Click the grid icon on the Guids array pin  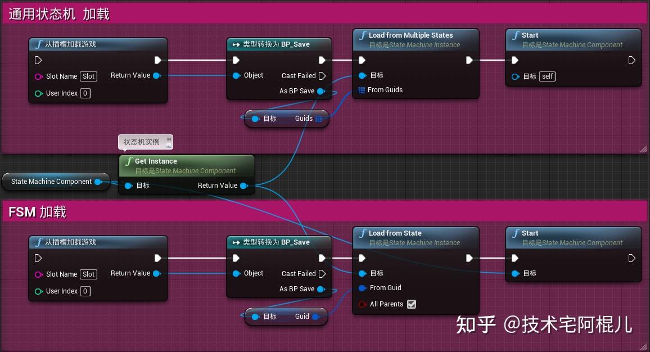[319, 119]
